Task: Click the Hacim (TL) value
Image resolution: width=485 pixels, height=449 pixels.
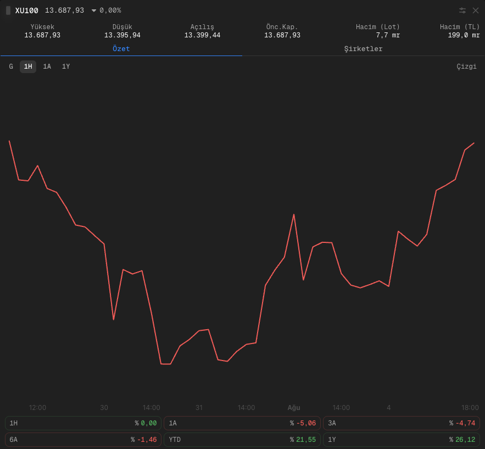Action: pyautogui.click(x=464, y=35)
